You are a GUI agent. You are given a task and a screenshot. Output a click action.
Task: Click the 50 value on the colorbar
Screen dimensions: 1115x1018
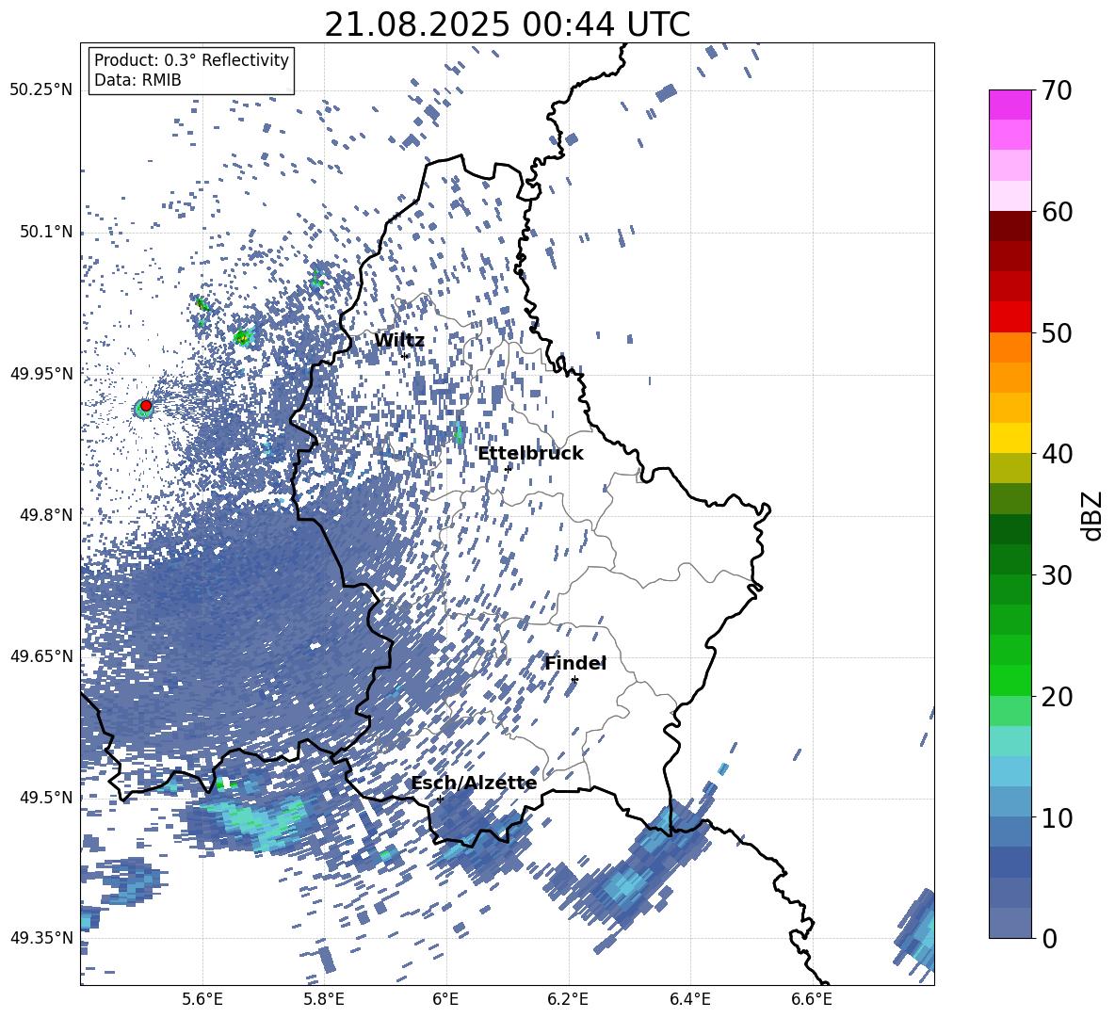pos(1057,332)
